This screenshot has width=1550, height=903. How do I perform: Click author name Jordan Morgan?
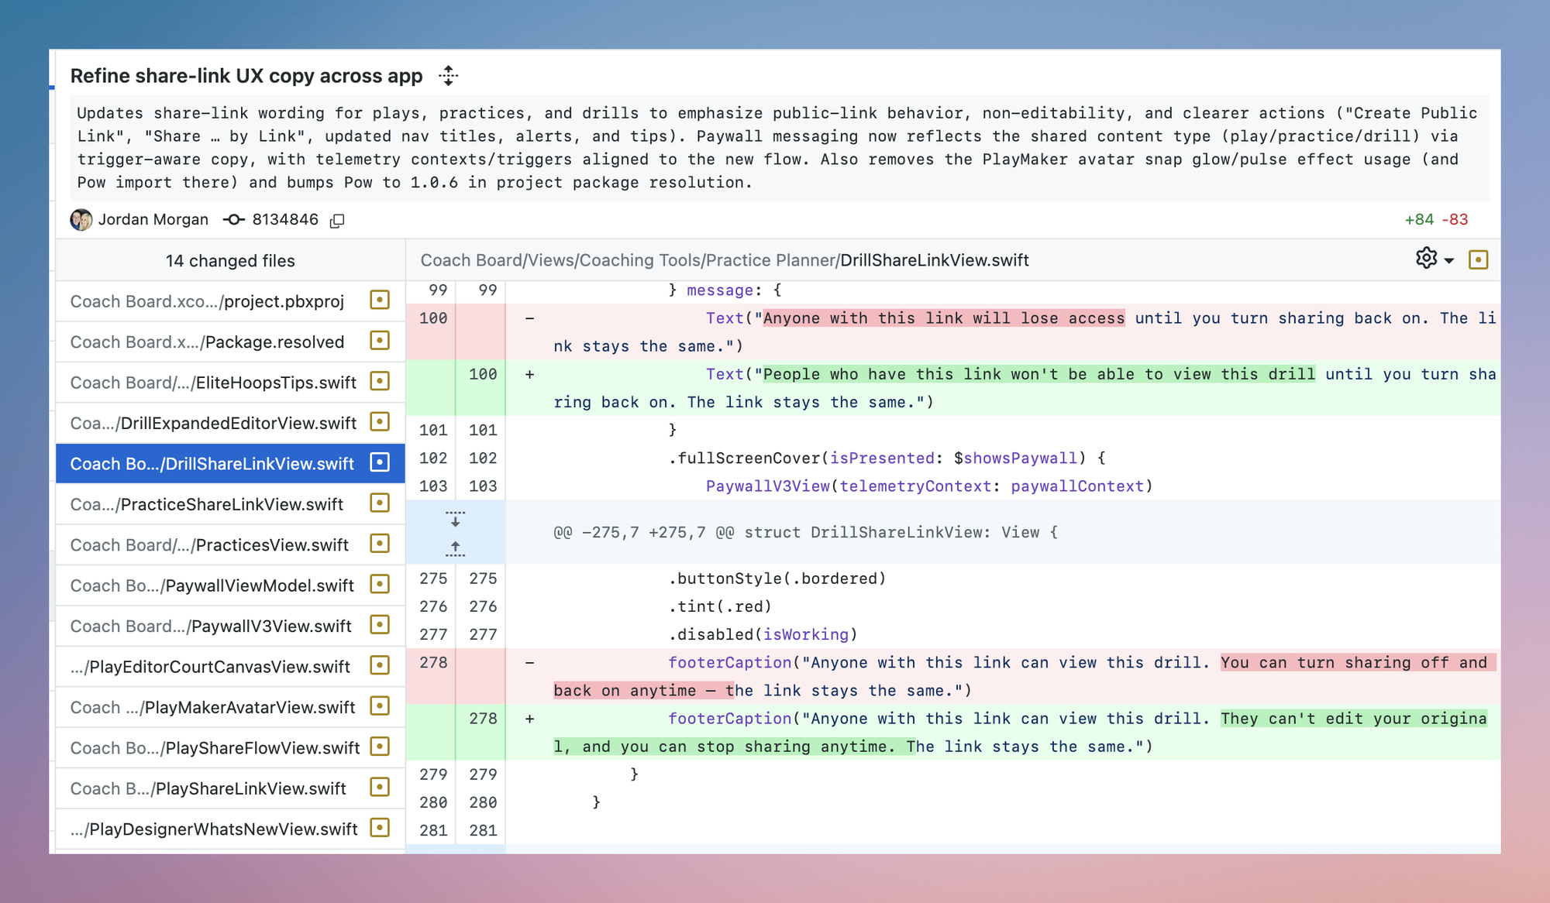pyautogui.click(x=153, y=220)
